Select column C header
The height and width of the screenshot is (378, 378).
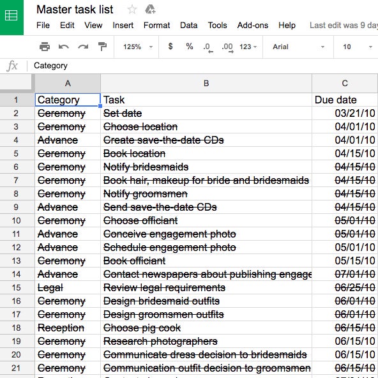click(x=345, y=84)
